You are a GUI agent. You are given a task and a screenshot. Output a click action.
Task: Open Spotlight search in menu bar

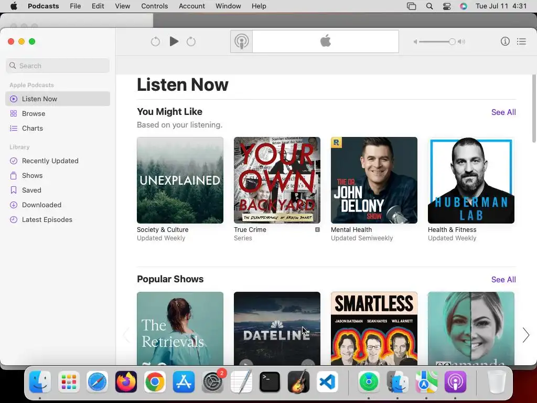pyautogui.click(x=429, y=6)
